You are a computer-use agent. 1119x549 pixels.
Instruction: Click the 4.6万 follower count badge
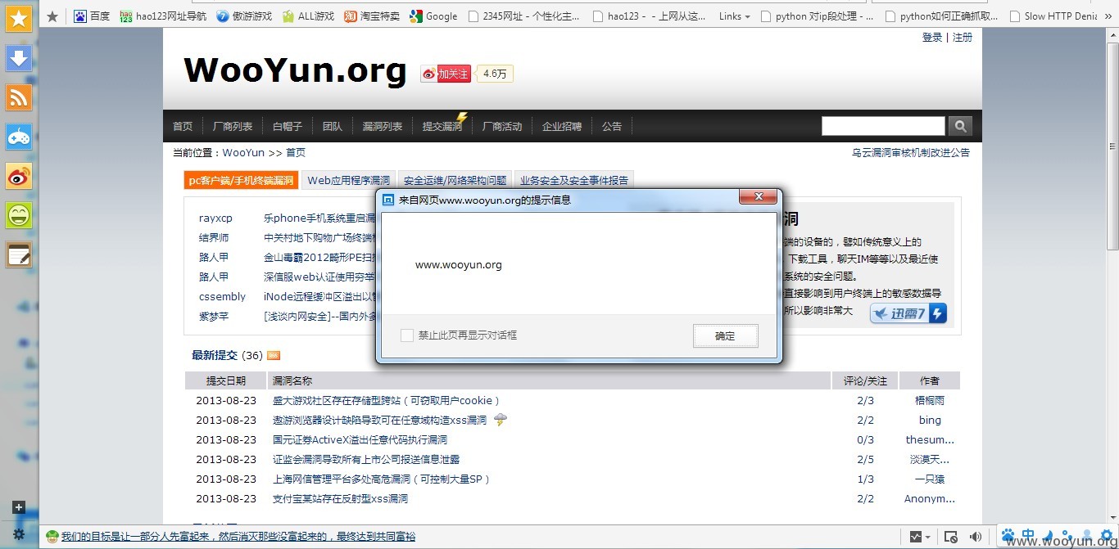[x=495, y=74]
